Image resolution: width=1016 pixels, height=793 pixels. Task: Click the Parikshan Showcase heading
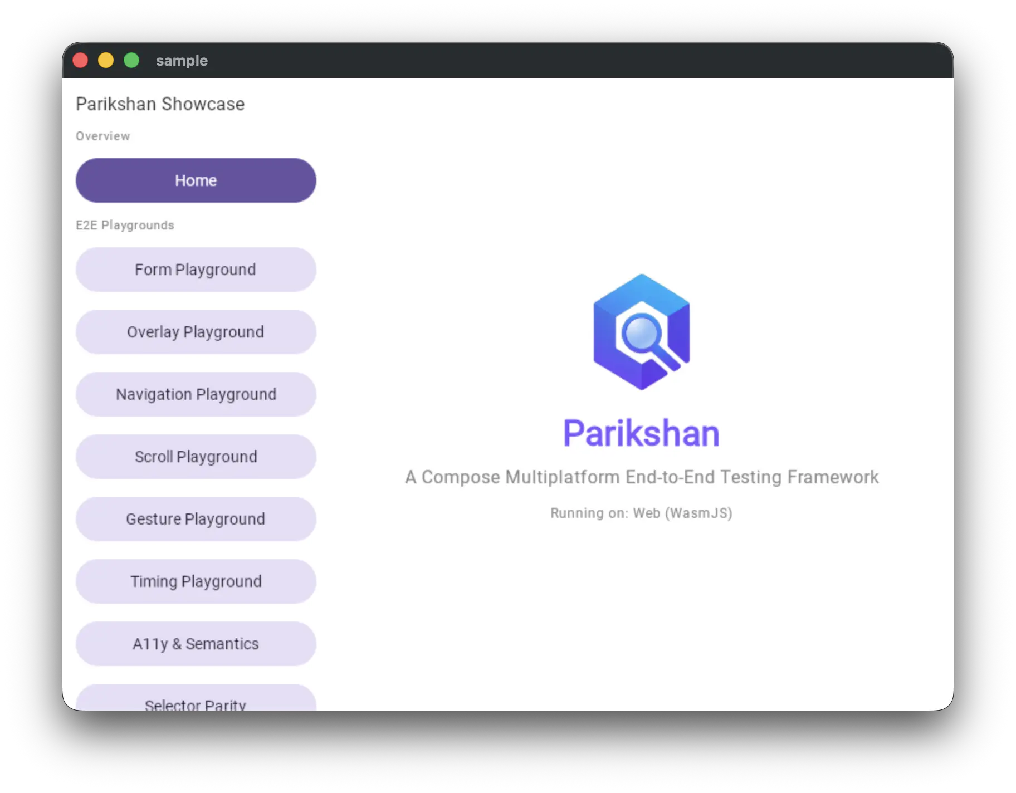160,104
